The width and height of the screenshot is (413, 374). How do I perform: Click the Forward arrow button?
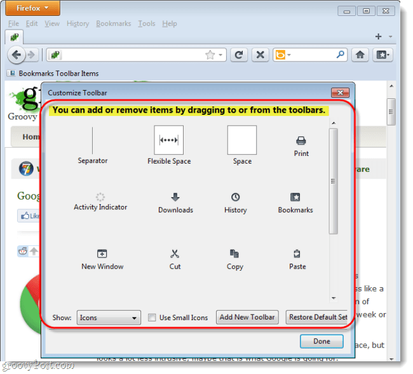32,55
